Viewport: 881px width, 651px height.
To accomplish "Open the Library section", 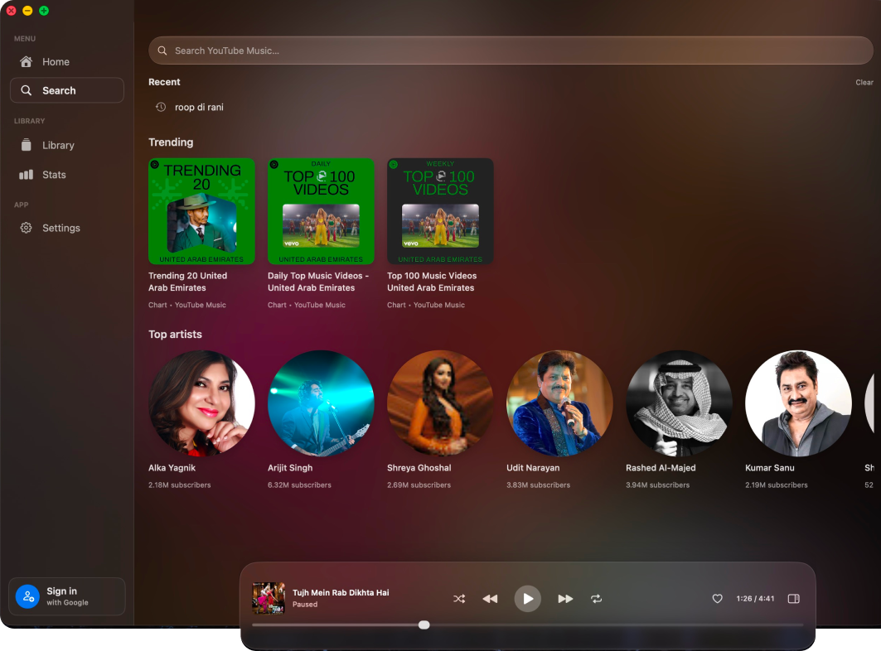I will pyautogui.click(x=67, y=145).
